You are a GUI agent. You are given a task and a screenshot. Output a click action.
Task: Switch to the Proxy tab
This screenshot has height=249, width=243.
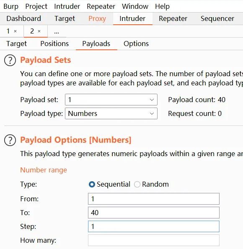pyautogui.click(x=97, y=18)
